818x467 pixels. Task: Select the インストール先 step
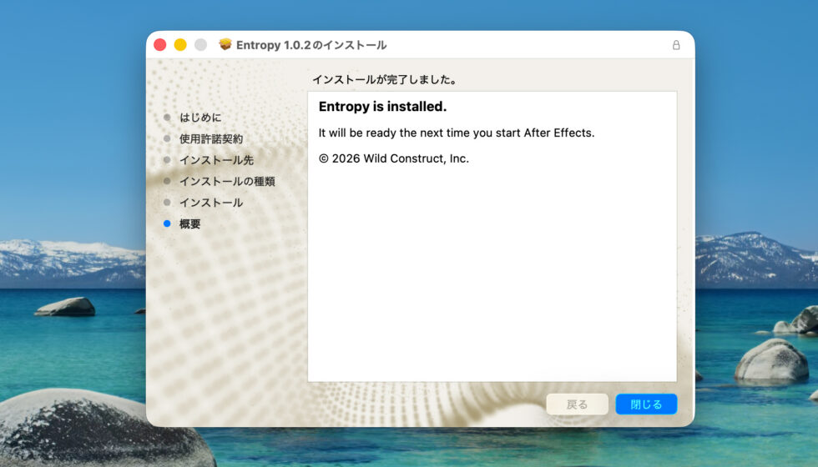pyautogui.click(x=216, y=160)
